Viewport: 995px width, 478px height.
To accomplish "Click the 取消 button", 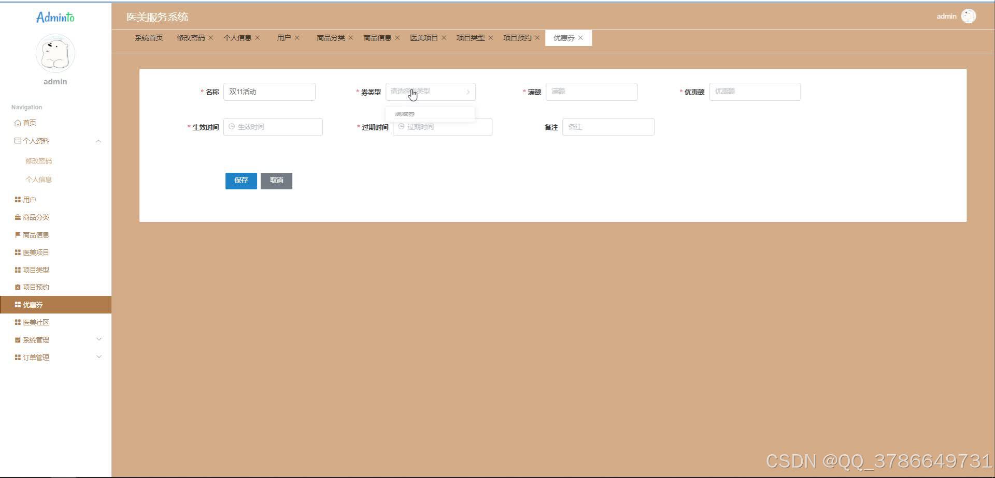I will [x=276, y=181].
